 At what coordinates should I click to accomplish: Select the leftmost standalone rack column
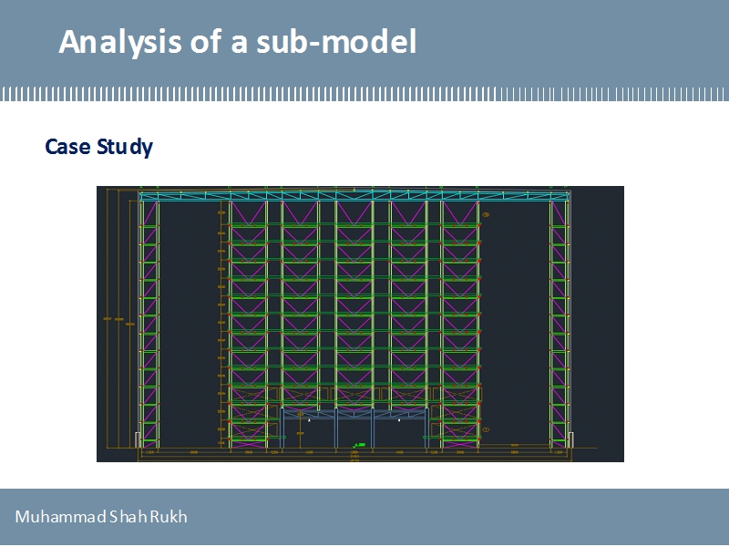point(149,319)
